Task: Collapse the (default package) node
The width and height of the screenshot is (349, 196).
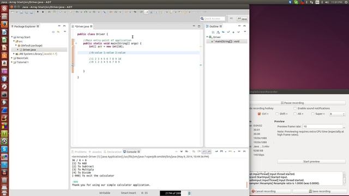Action: point(16,45)
